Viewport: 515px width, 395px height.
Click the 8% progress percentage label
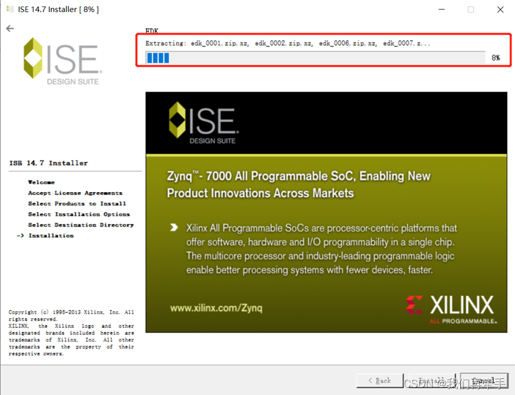(495, 58)
